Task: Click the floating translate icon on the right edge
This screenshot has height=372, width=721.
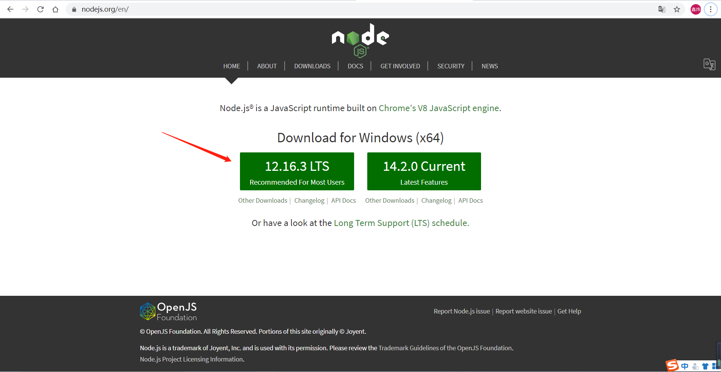Action: click(709, 65)
